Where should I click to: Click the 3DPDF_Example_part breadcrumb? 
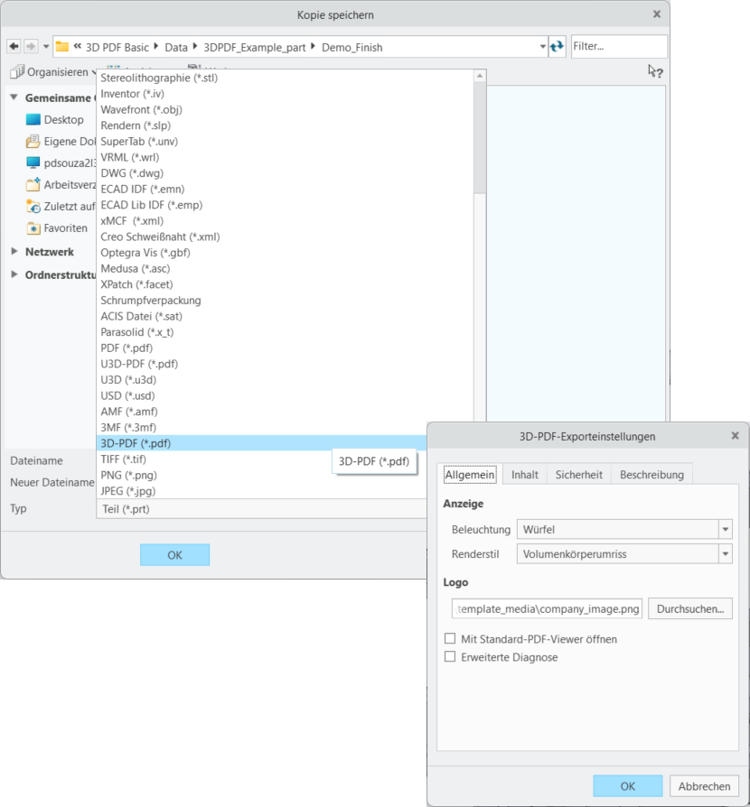(x=255, y=47)
